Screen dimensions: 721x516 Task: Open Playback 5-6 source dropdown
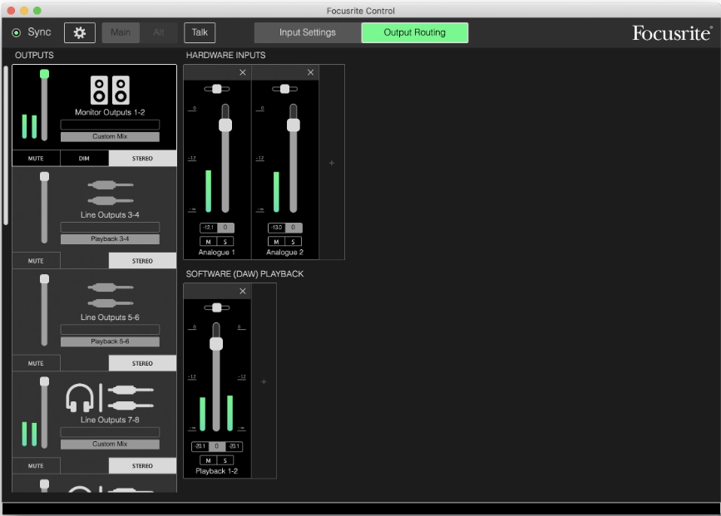click(x=110, y=342)
